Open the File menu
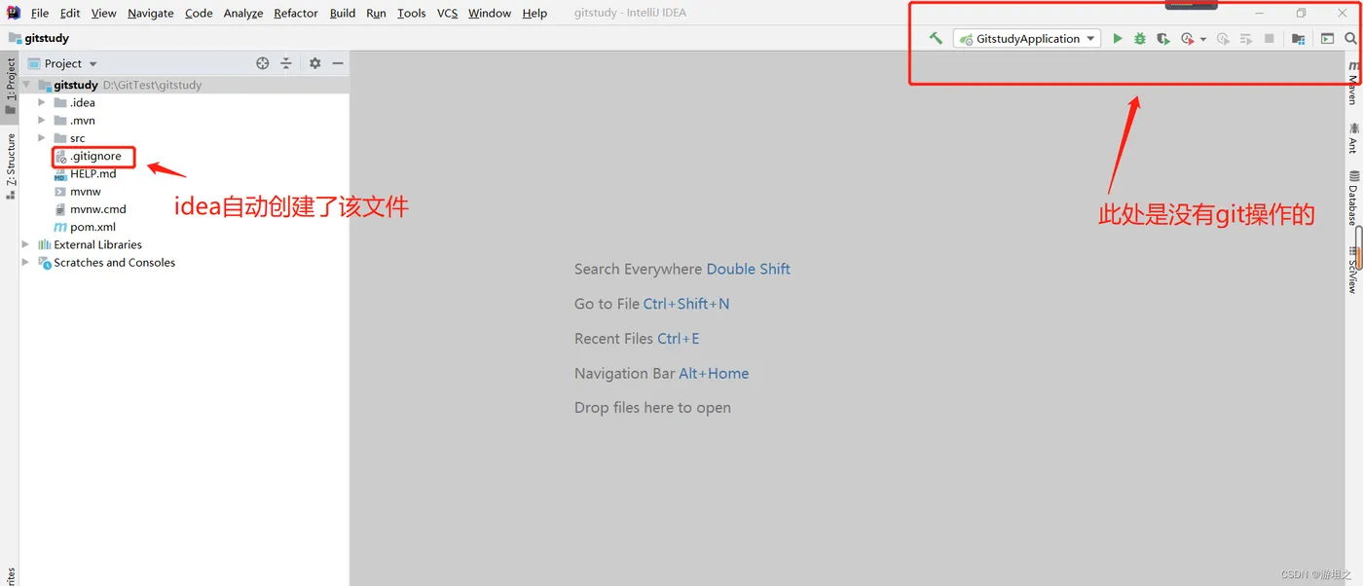 click(40, 13)
